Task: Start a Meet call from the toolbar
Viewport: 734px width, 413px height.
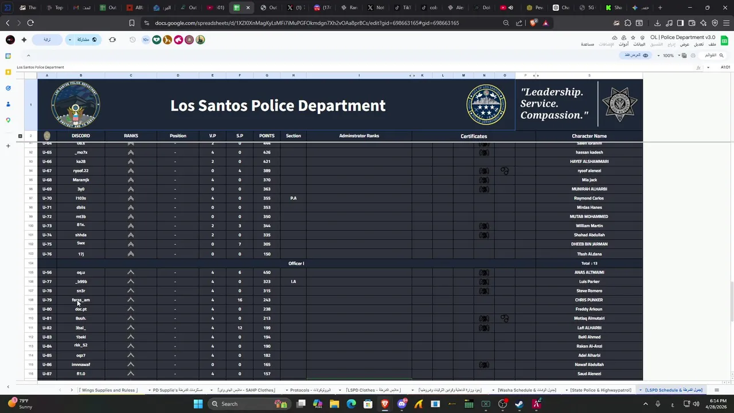Action: click(x=112, y=40)
